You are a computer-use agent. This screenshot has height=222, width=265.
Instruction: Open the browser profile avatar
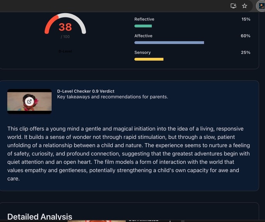(x=262, y=6)
